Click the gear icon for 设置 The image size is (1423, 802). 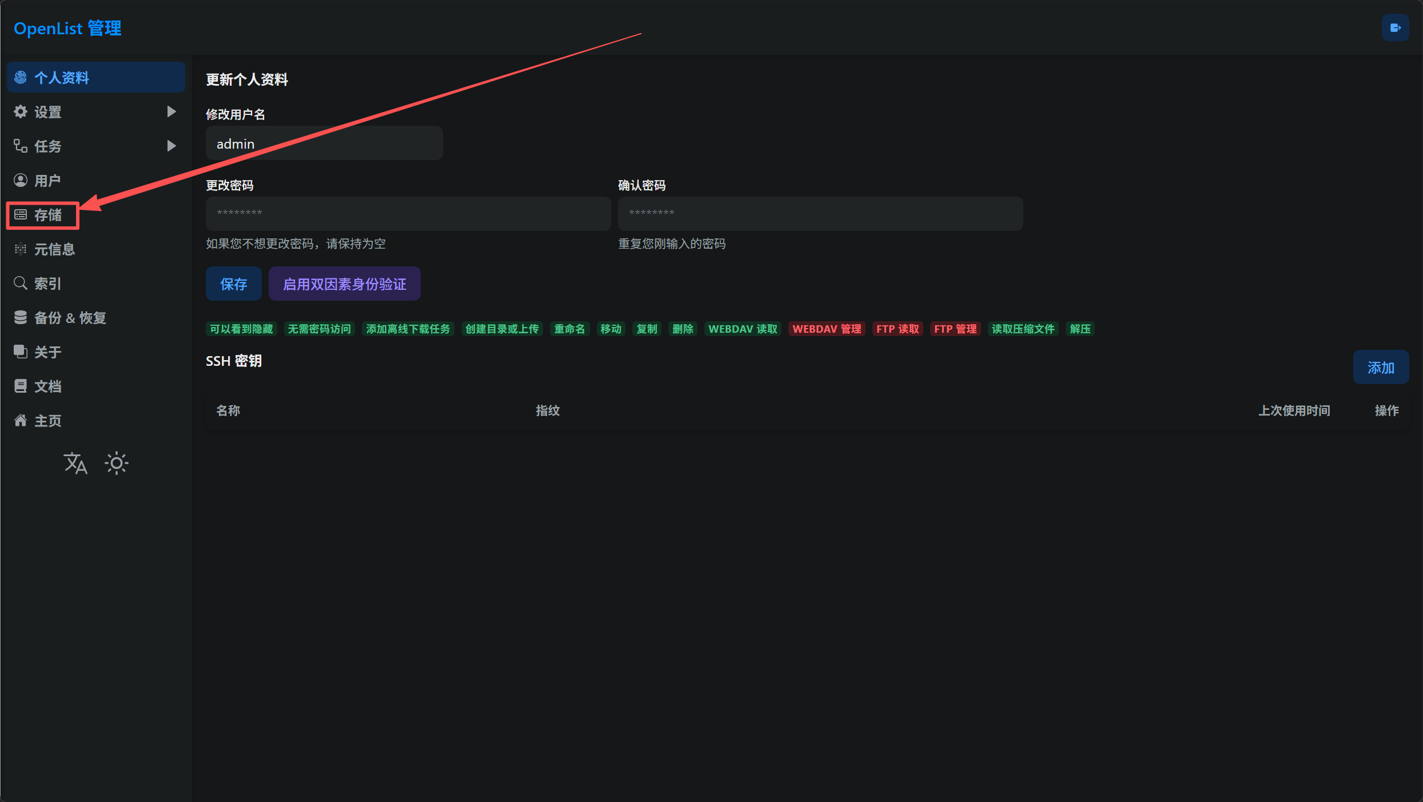(x=21, y=112)
